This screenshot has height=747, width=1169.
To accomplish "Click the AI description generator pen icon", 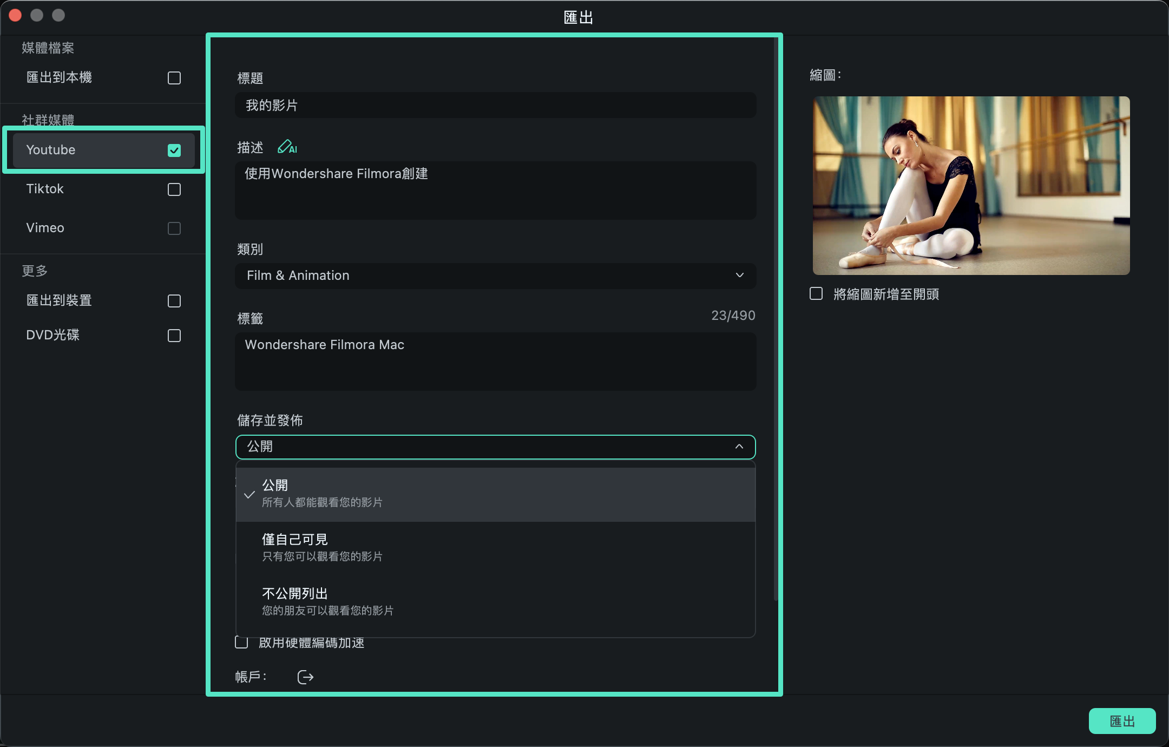I will [x=287, y=147].
